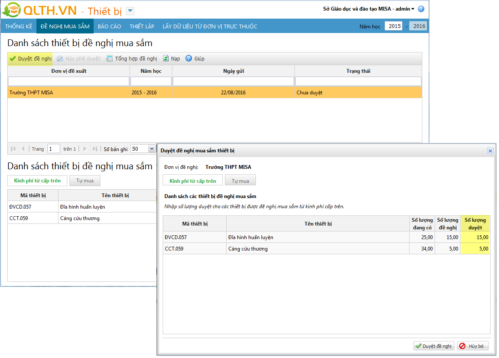Confirm with the Duyệt đề nghị dialog button
This screenshot has height=358, width=499.
[434, 346]
